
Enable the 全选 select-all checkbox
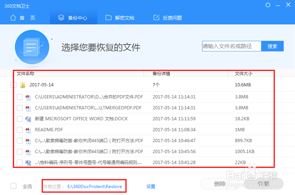coord(13,186)
